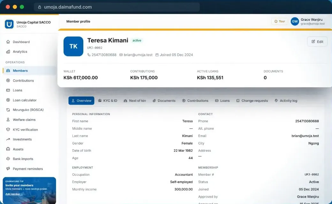Click Approved by value Grace Wanjiru
Image resolution: width=332 pixels, height=204 pixels.
308,197
